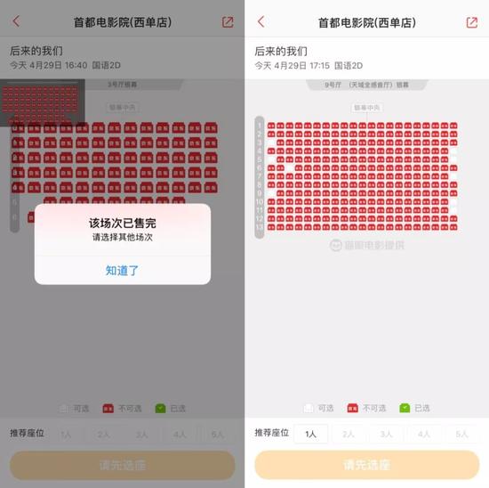Tap white available seat in row 6 gap
Image resolution: width=489 pixels, height=488 pixels.
pos(290,167)
